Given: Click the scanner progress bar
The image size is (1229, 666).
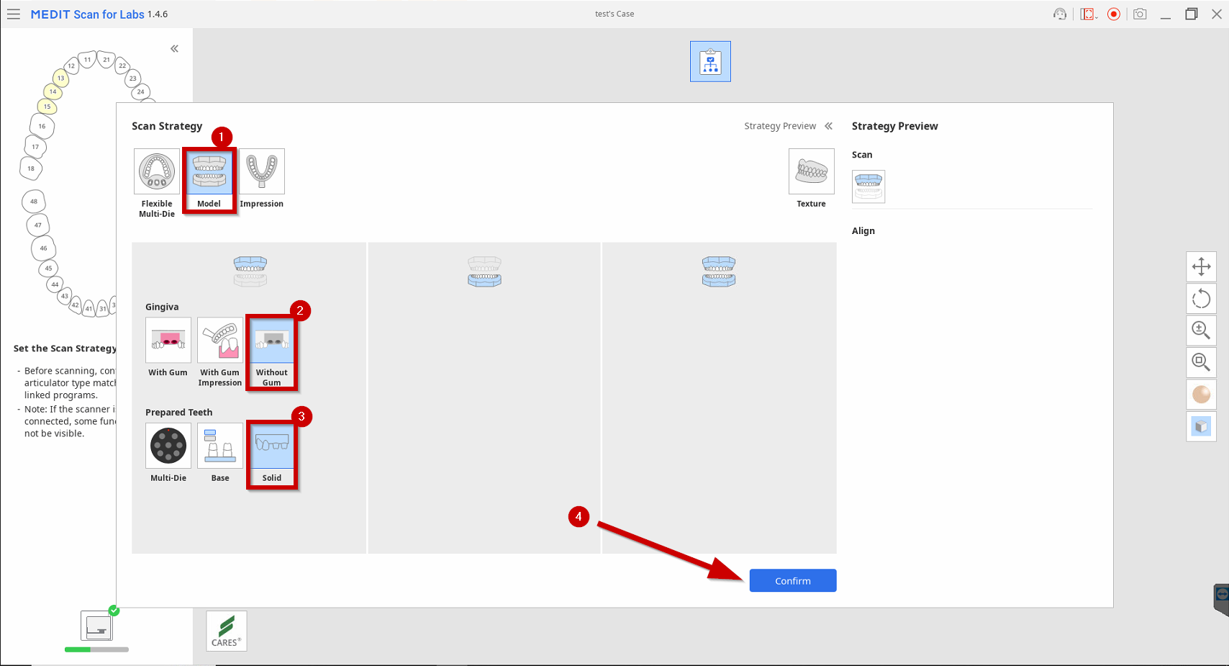Looking at the screenshot, I should [96, 649].
